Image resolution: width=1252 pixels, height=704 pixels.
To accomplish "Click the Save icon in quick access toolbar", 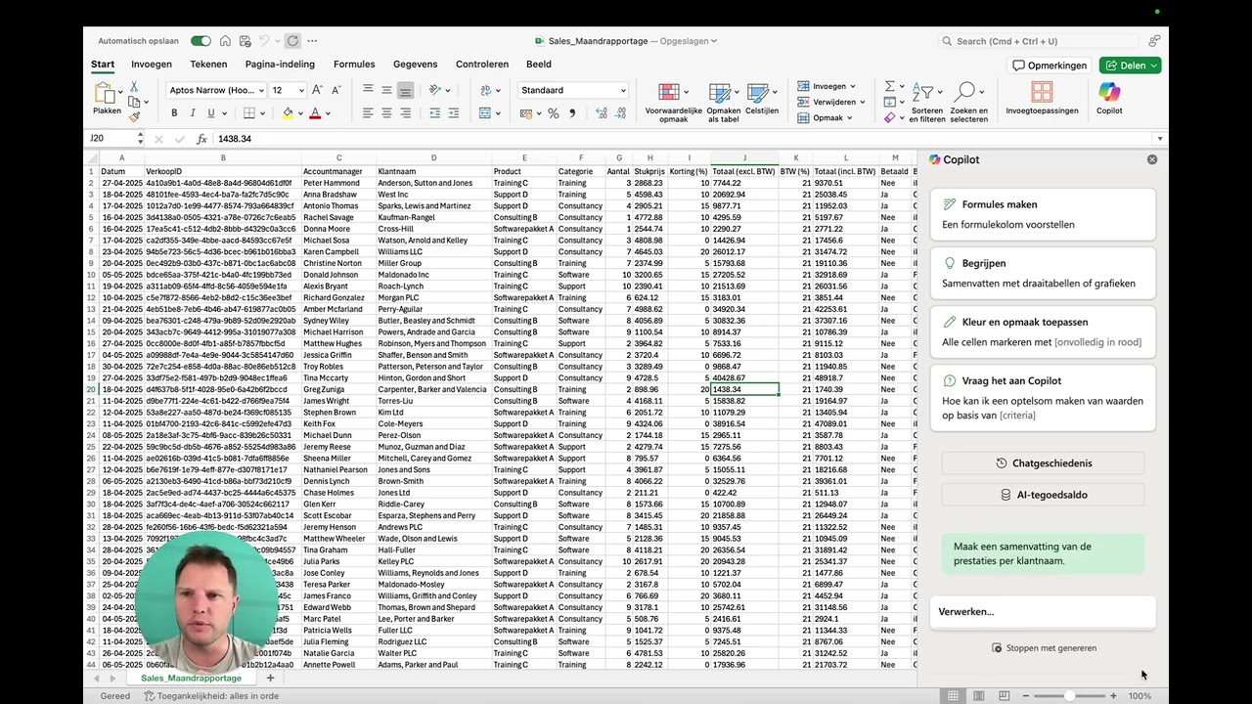I will 244,41.
